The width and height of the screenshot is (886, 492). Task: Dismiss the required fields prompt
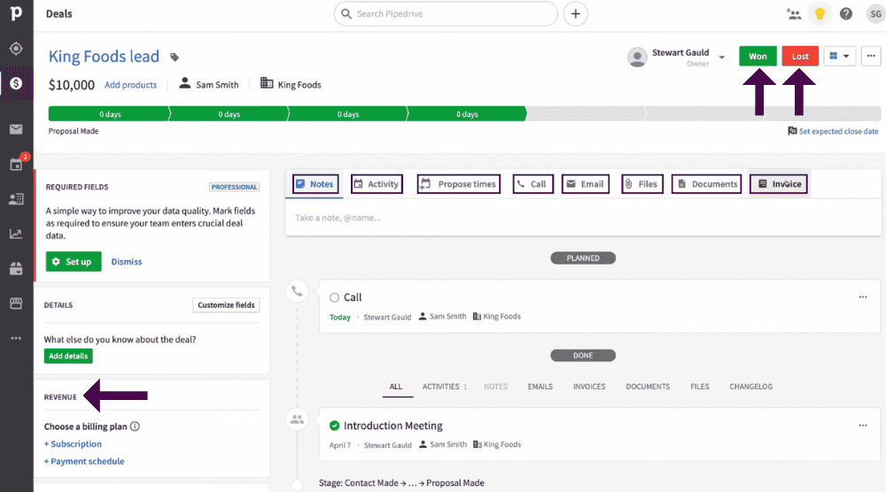(x=127, y=262)
